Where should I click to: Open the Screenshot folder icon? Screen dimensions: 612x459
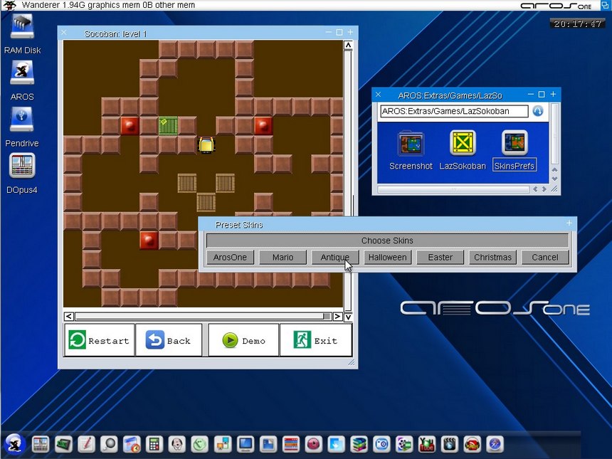click(411, 144)
